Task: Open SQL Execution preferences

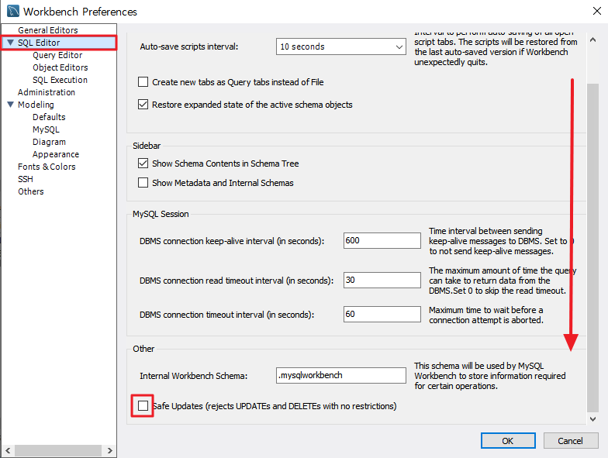Action: 60,80
